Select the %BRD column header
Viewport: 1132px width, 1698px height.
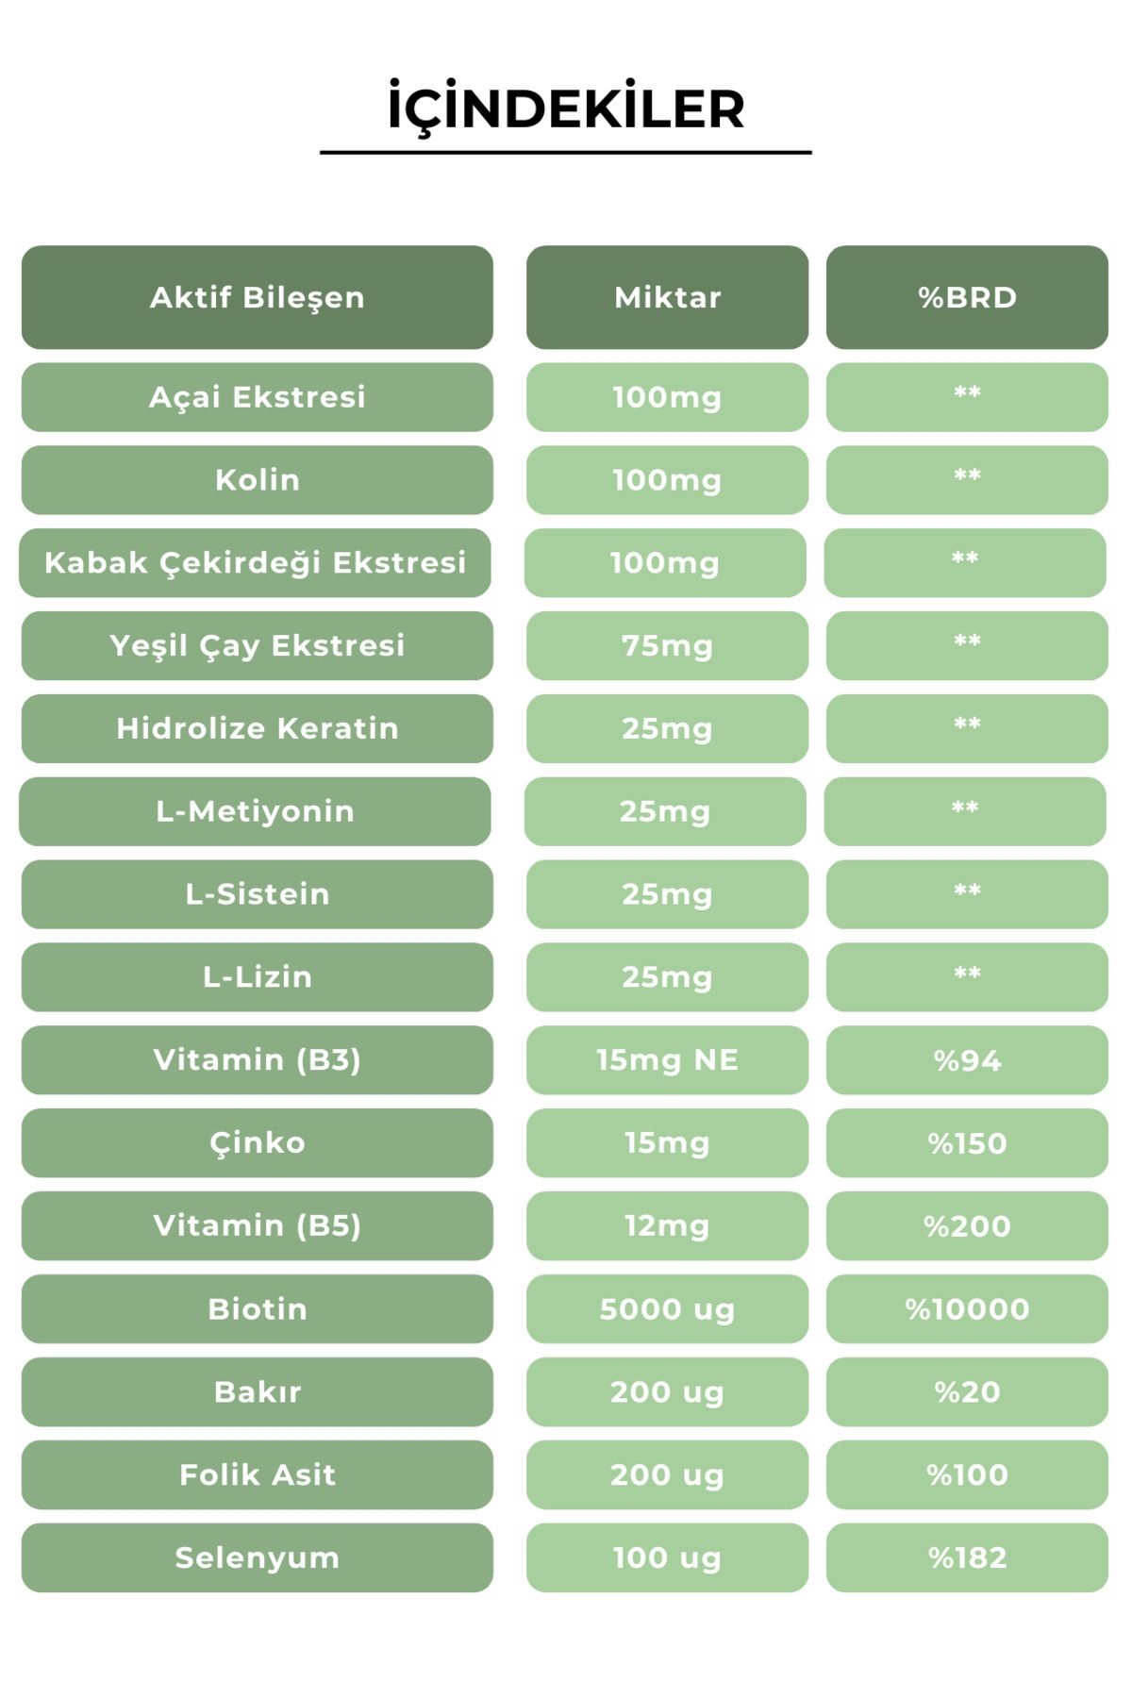pyautogui.click(x=967, y=297)
